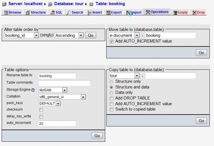214x146 pixels.
Task: Open the Insert tab
Action: [x=95, y=12]
